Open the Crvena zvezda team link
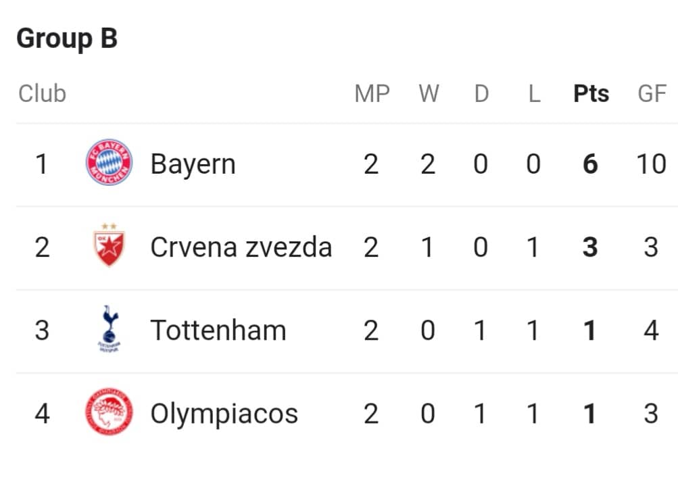This screenshot has width=678, height=492. click(x=241, y=247)
